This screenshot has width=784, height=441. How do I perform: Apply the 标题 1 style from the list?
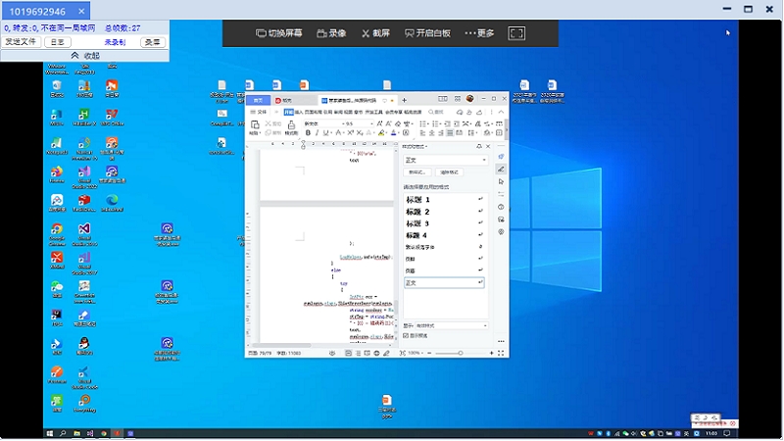click(x=418, y=200)
